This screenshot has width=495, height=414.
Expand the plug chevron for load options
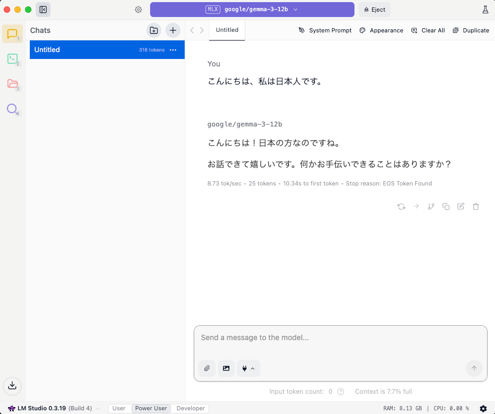click(252, 368)
